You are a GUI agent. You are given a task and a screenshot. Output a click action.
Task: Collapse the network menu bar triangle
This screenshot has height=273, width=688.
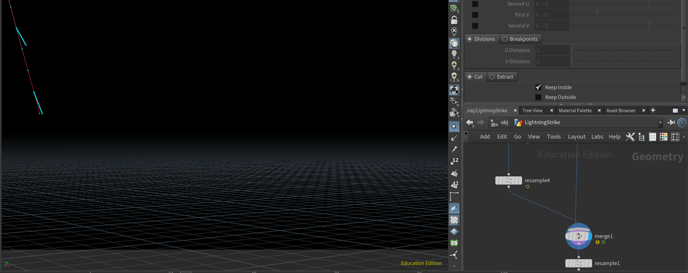(x=466, y=133)
